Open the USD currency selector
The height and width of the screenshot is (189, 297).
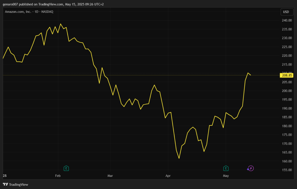point(286,12)
